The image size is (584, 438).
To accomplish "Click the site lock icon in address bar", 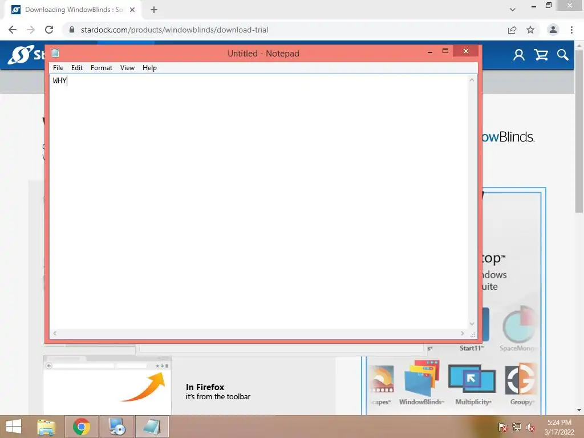I will tap(72, 30).
